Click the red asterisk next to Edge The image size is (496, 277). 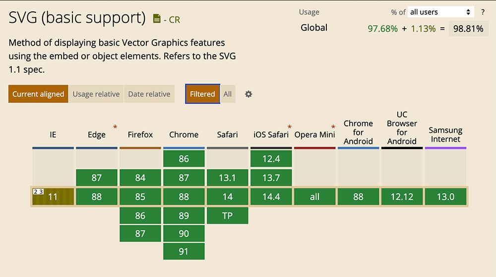coord(115,127)
